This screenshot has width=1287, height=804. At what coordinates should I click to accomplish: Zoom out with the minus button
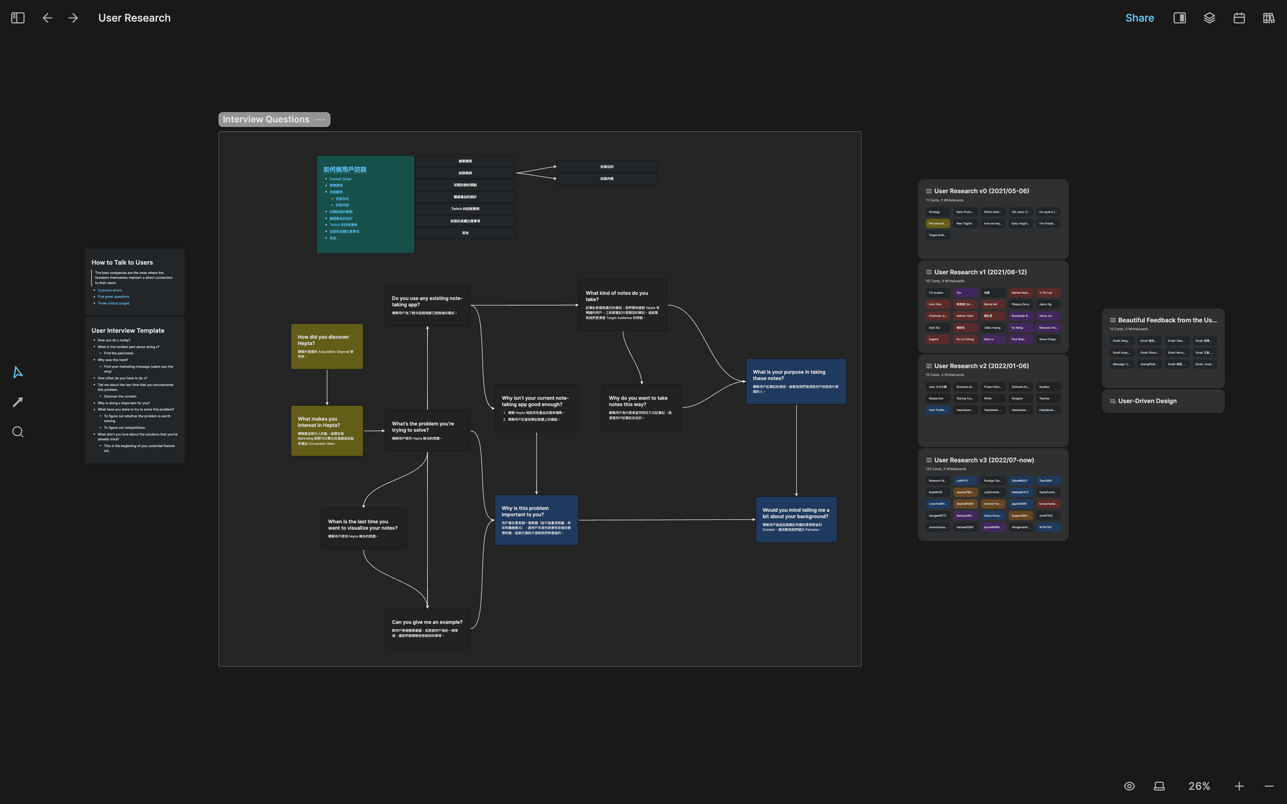pos(1268,786)
